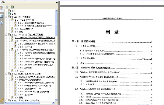The width and height of the screenshot is (164, 105).
Task: Go to bookmark 2.3.5 Windows 2000命令行管理工具
Action: coord(36,65)
